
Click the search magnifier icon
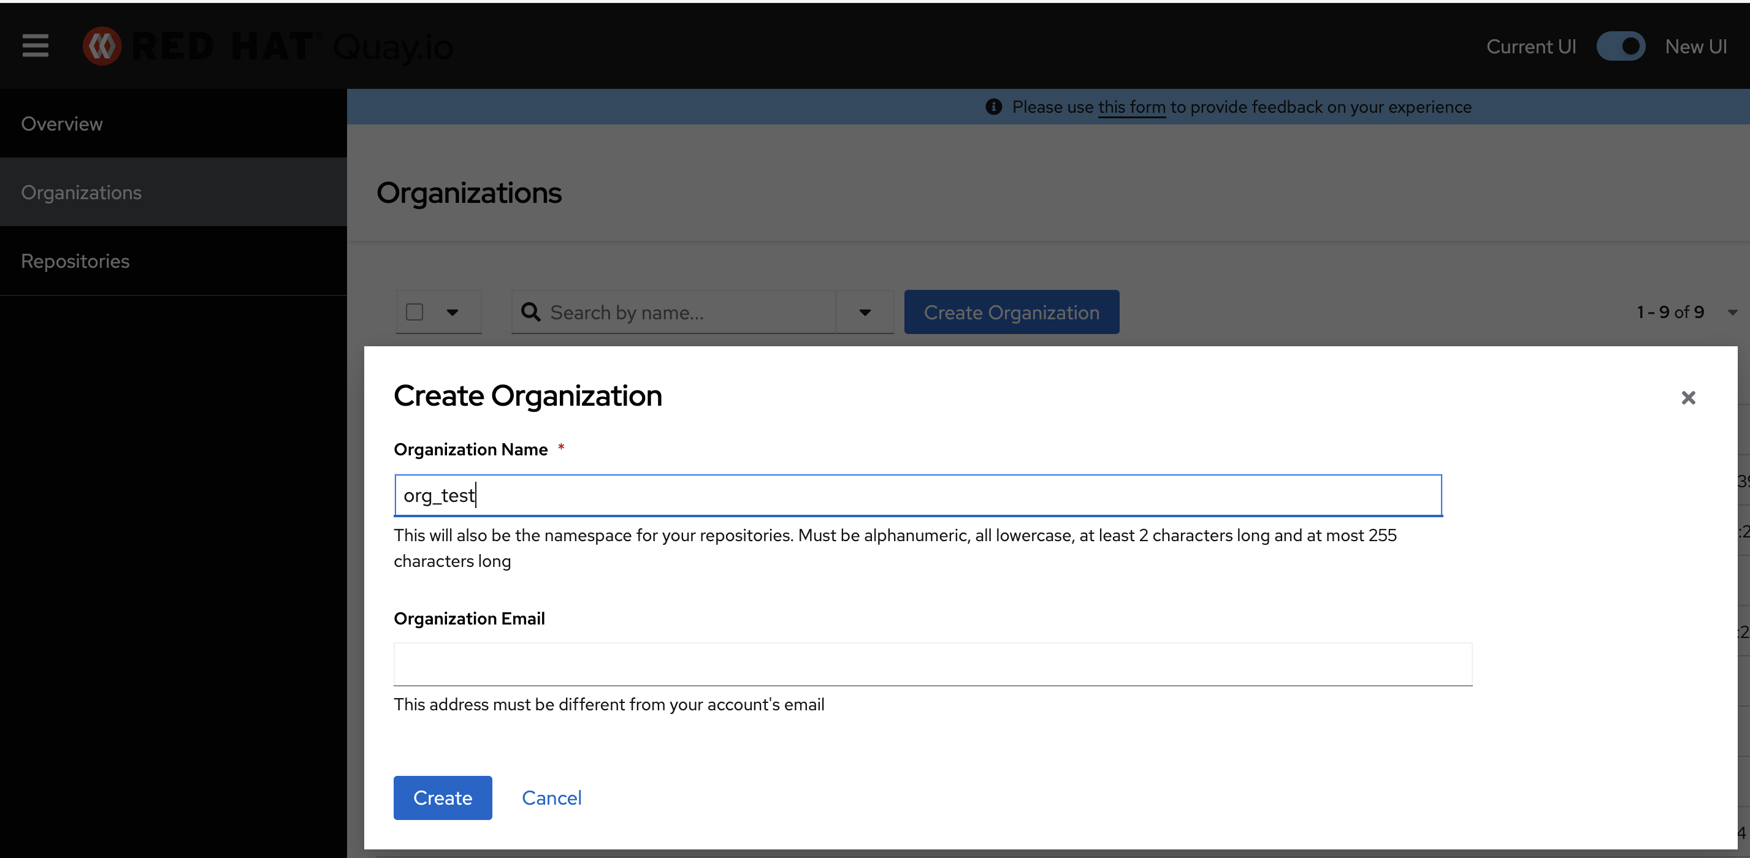(x=530, y=312)
